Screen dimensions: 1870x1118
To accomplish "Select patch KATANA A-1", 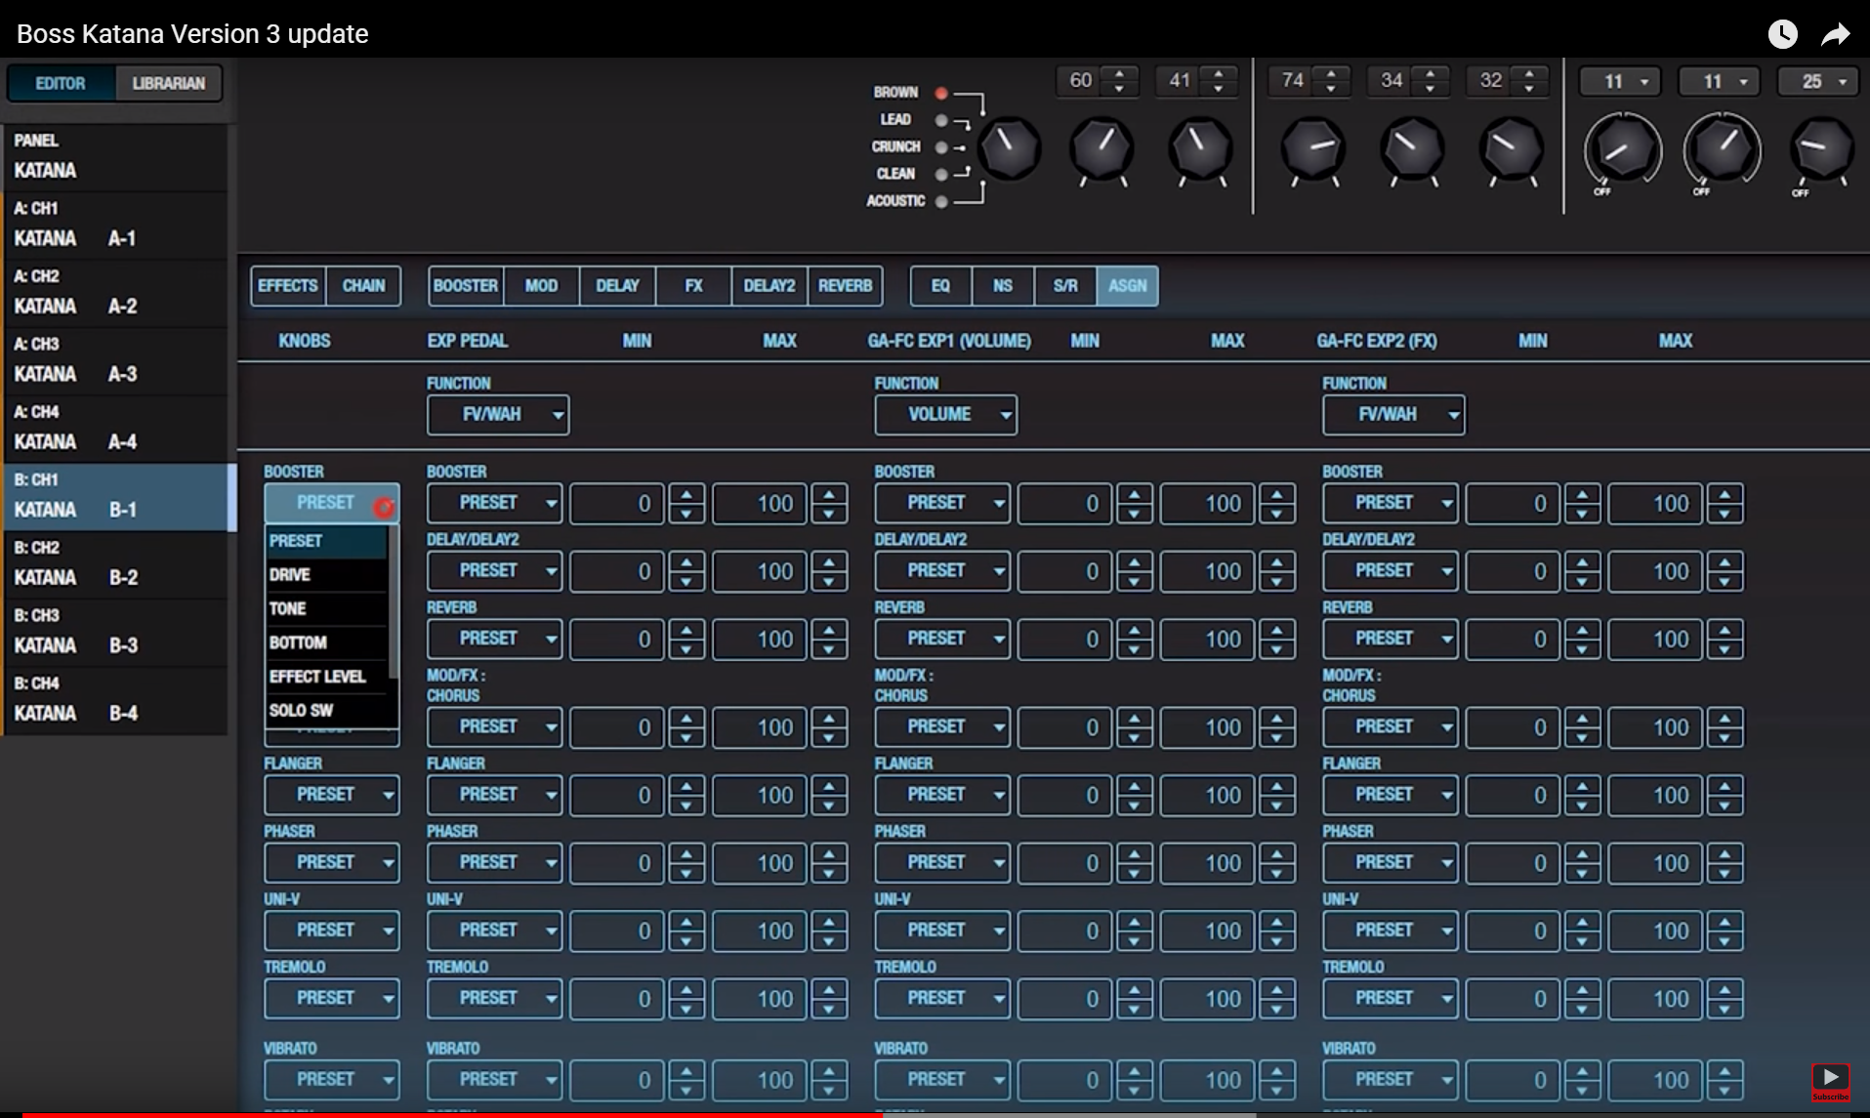I will (x=115, y=225).
